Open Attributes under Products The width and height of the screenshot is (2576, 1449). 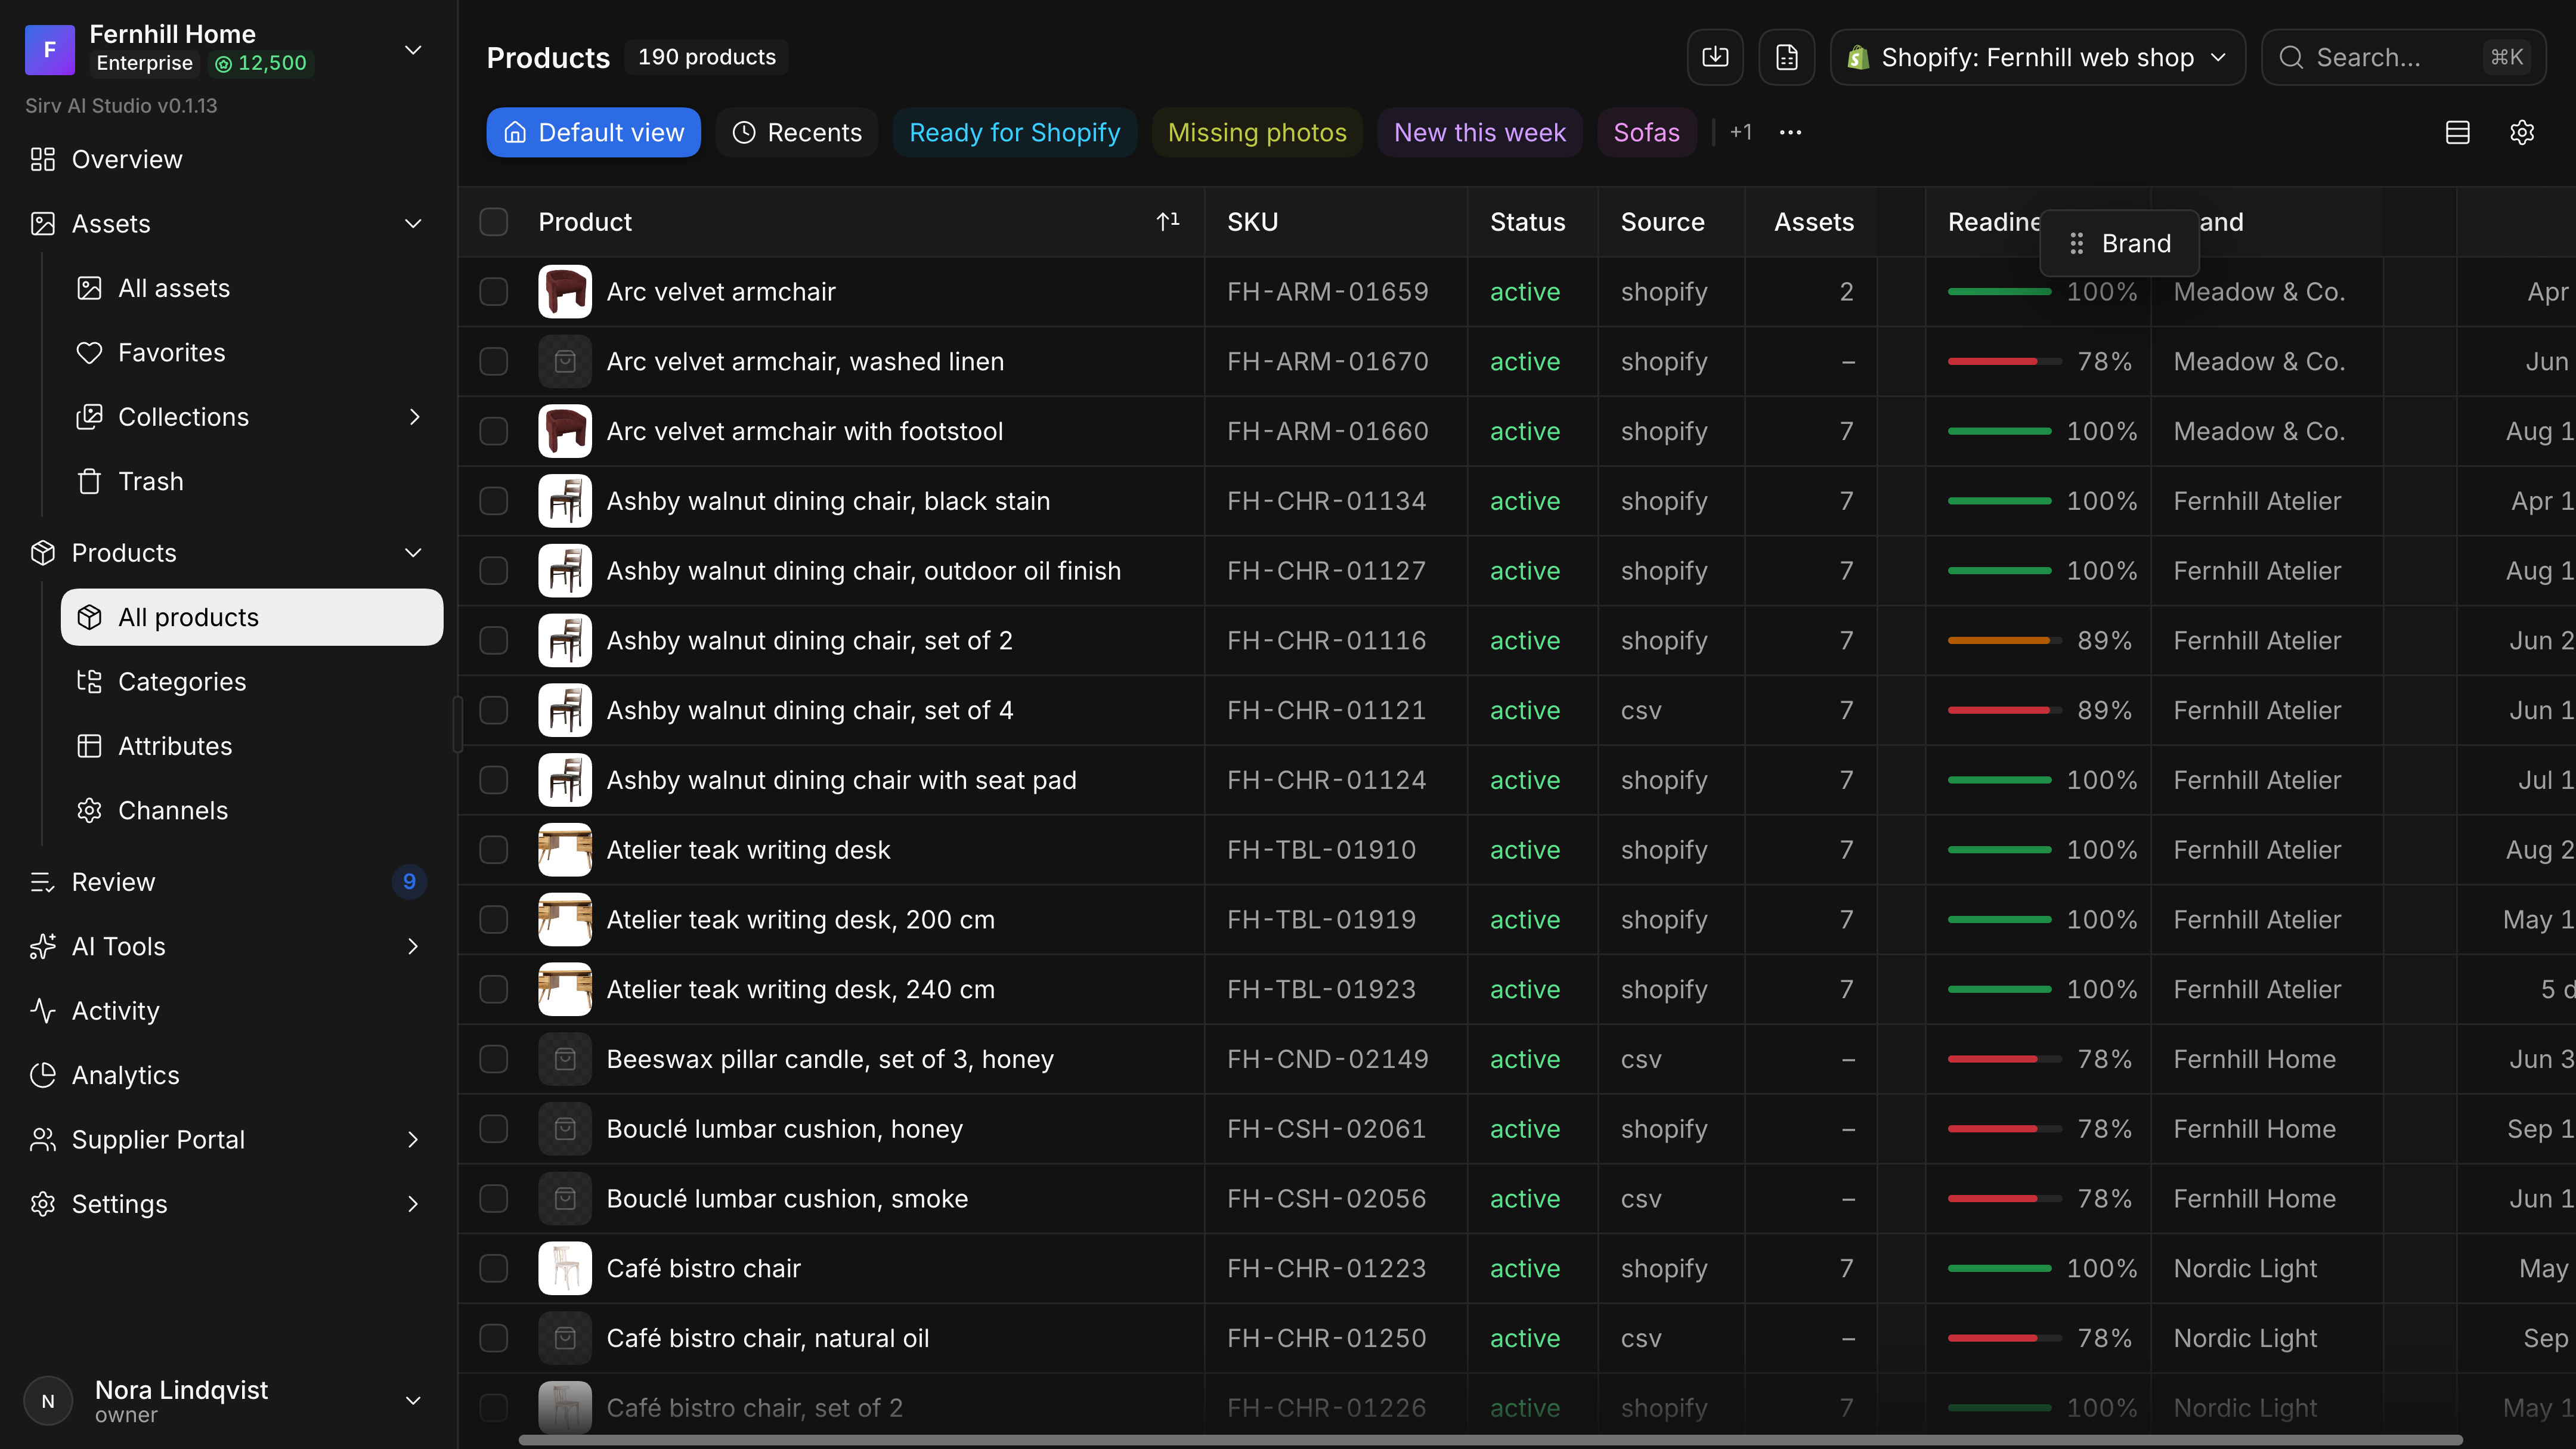click(252, 746)
